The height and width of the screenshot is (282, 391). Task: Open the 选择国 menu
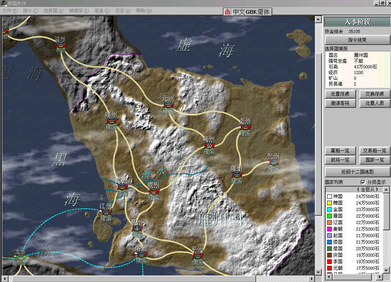pos(53,11)
